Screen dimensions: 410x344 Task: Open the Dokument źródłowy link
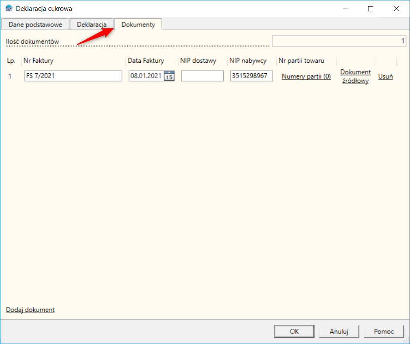(355, 76)
